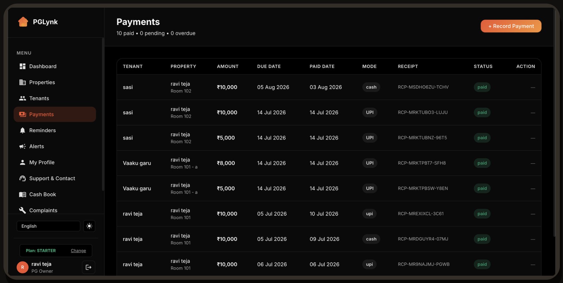563x283 pixels.
Task: Select Reminders in the sidebar menu
Action: click(55, 130)
